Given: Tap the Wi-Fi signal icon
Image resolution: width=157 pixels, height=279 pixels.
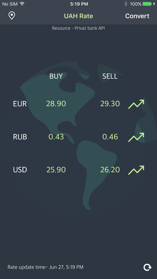Looking at the screenshot, I should (x=22, y=4).
